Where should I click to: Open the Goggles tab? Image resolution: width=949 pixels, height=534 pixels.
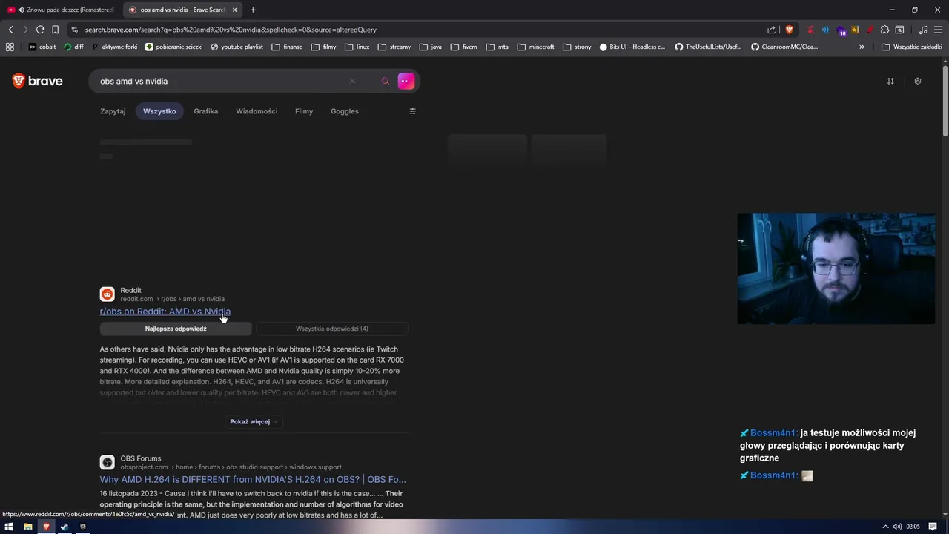pyautogui.click(x=345, y=111)
